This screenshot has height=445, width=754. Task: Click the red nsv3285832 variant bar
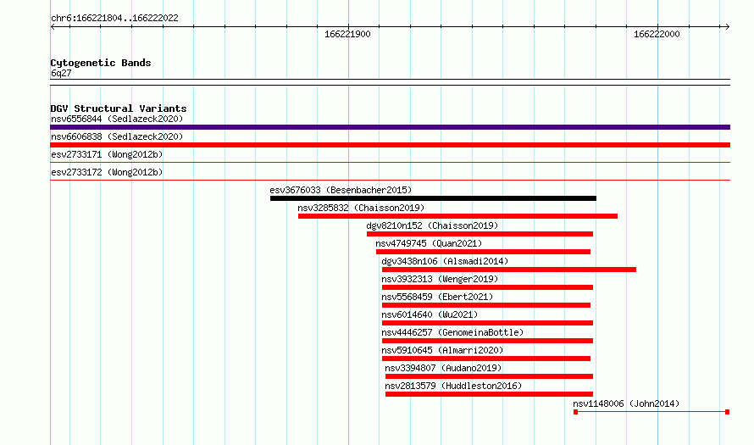click(457, 216)
